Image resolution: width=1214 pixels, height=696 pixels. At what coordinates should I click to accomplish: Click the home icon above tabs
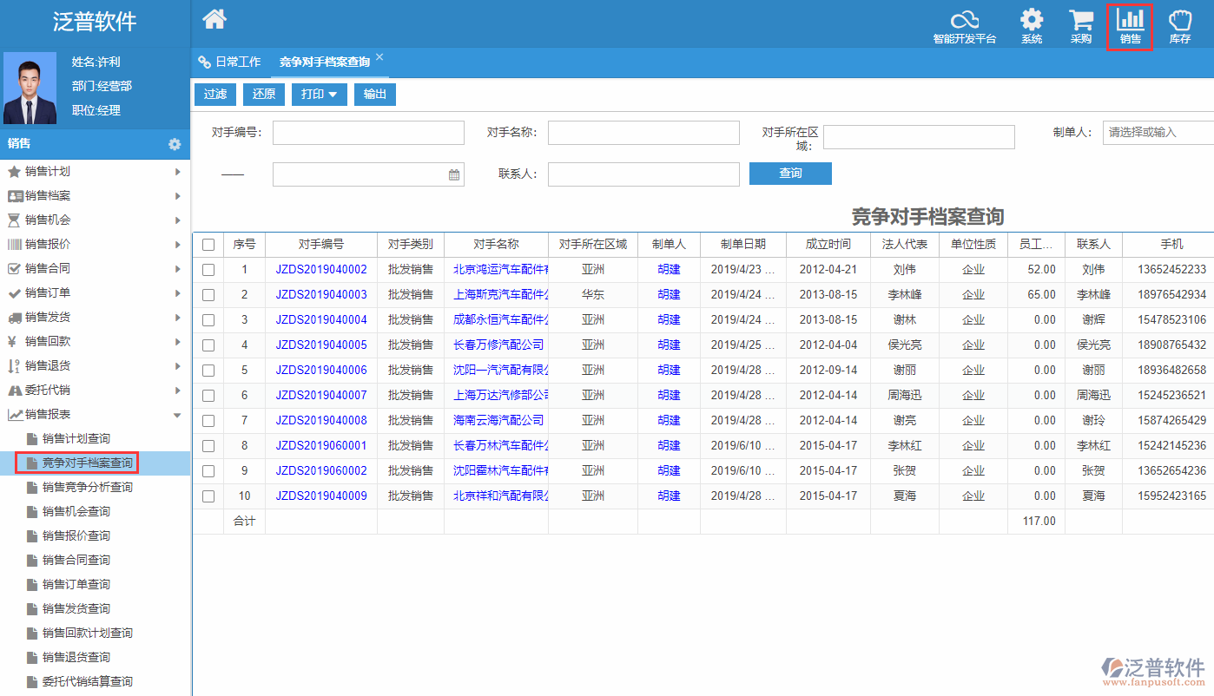[x=214, y=17]
